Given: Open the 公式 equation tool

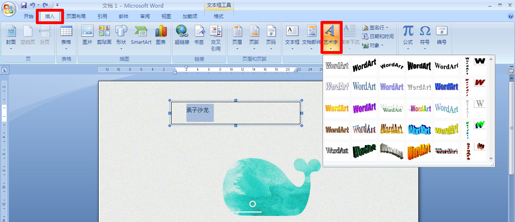Looking at the screenshot, I should [x=408, y=35].
